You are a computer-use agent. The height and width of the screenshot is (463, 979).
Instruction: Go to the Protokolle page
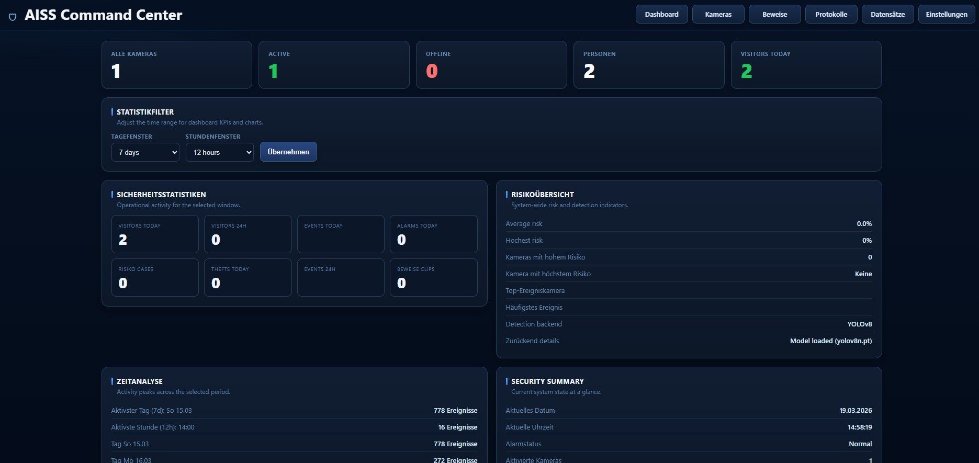tap(831, 15)
